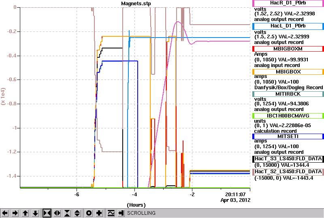Click the (Hours) x-axis label
This screenshot has height=218, width=324.
pos(136,205)
